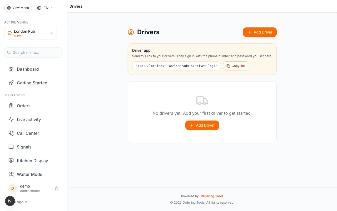
Task: Click the search magnifier icon
Action: coord(9,52)
